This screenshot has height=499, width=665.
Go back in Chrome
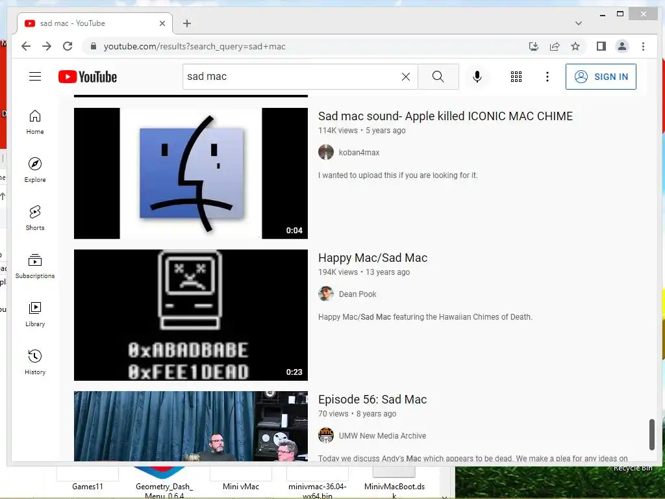click(x=26, y=46)
